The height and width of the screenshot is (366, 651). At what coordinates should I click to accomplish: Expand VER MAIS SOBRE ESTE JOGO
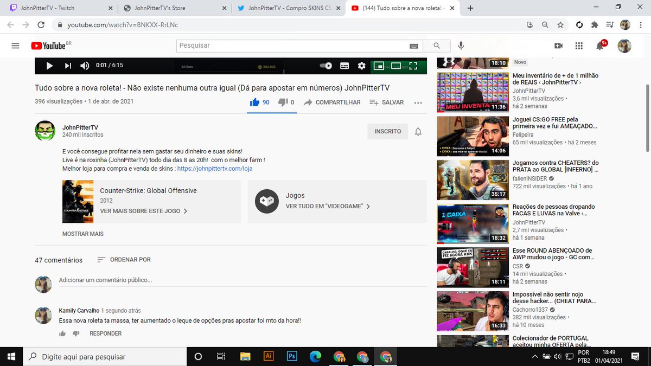[x=144, y=211]
